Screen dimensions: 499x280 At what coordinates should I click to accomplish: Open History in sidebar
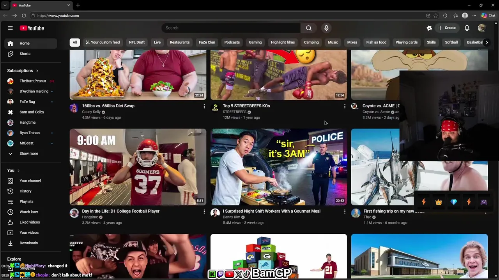tap(30, 191)
